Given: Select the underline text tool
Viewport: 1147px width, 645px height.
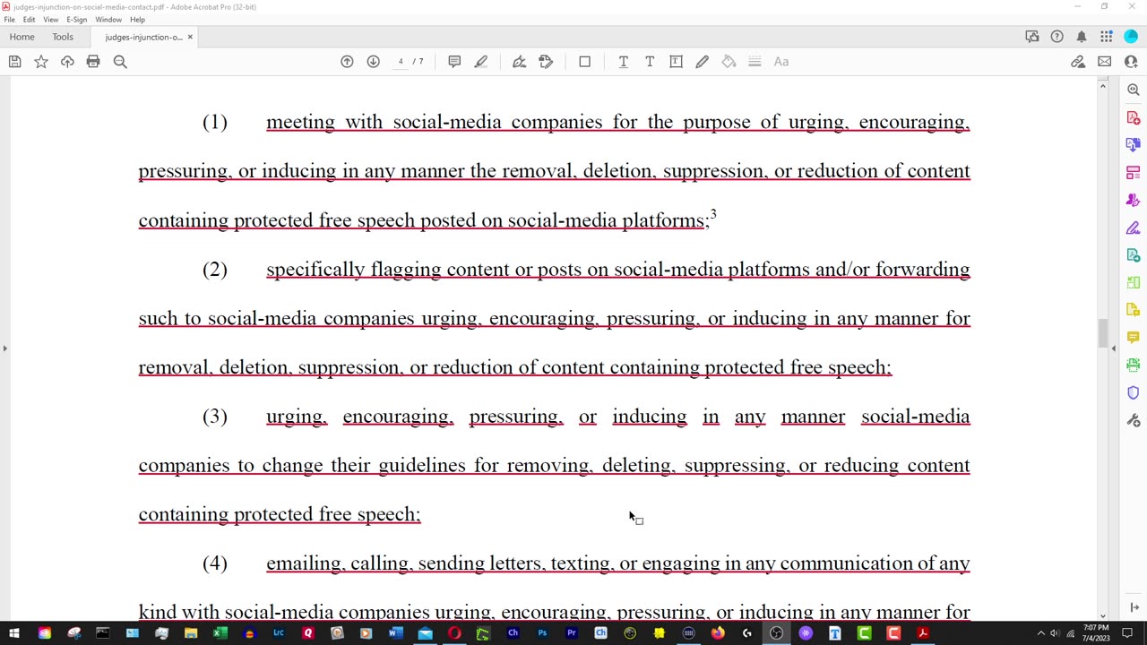Looking at the screenshot, I should point(624,62).
